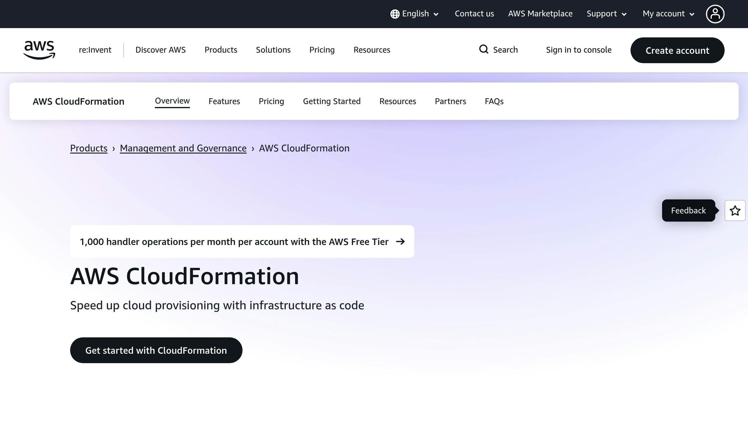748x421 pixels.
Task: Click the globe language icon
Action: pyautogui.click(x=394, y=14)
